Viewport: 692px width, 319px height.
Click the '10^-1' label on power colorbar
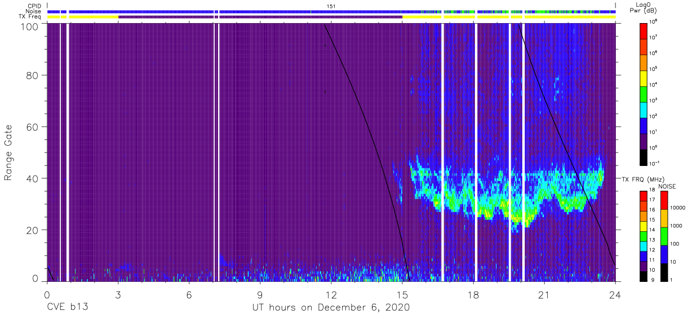(655, 164)
